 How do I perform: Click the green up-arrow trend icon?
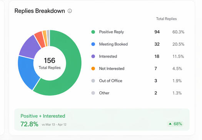point(170,124)
